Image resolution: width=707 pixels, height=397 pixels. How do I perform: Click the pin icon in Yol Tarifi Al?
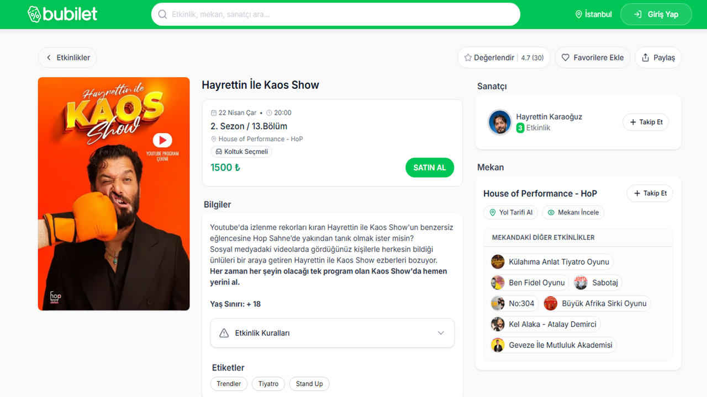[492, 212]
